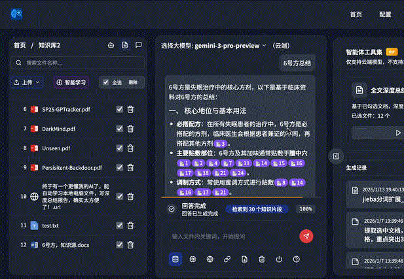The image size is (404, 279).
Task: Open citation badge 3 after 搭配其他方剂
Action: (220, 144)
